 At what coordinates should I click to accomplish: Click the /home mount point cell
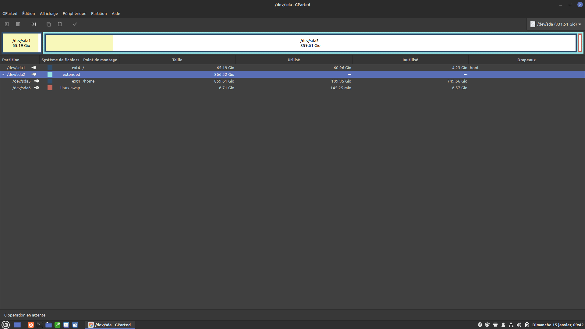(x=89, y=81)
